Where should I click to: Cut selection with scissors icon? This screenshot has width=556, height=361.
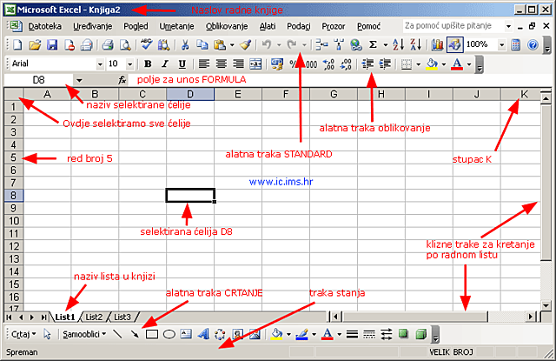(x=185, y=45)
